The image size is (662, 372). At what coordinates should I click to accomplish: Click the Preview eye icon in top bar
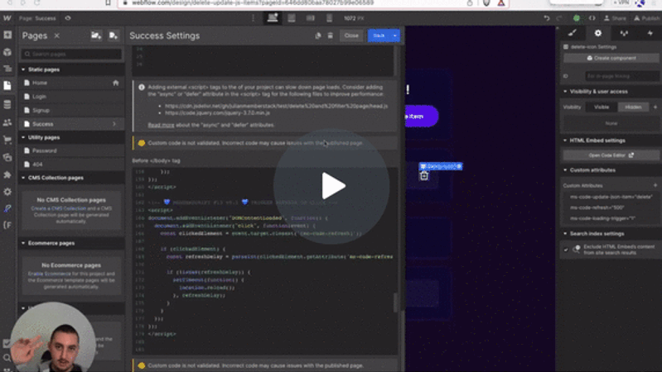[x=68, y=18]
